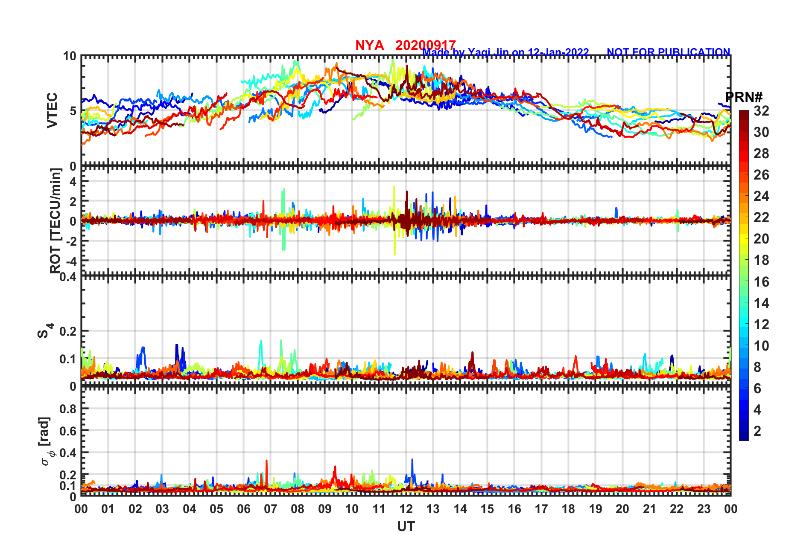Click the UT axis hour label "12"
812x551 pixels.
coord(406,509)
